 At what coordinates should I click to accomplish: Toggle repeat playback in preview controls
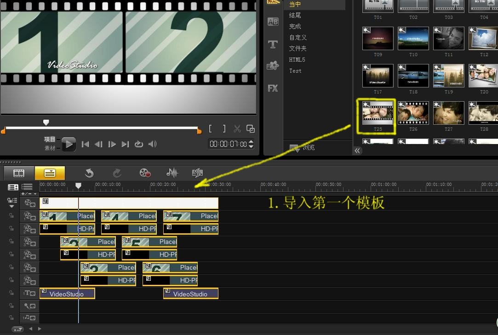click(138, 144)
